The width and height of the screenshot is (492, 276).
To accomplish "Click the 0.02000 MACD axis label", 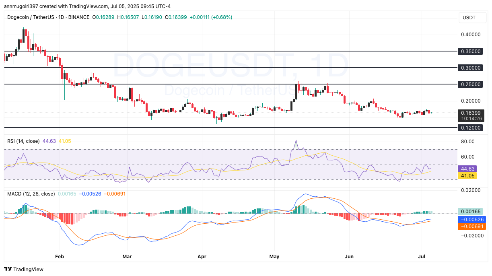I will pyautogui.click(x=471, y=190).
